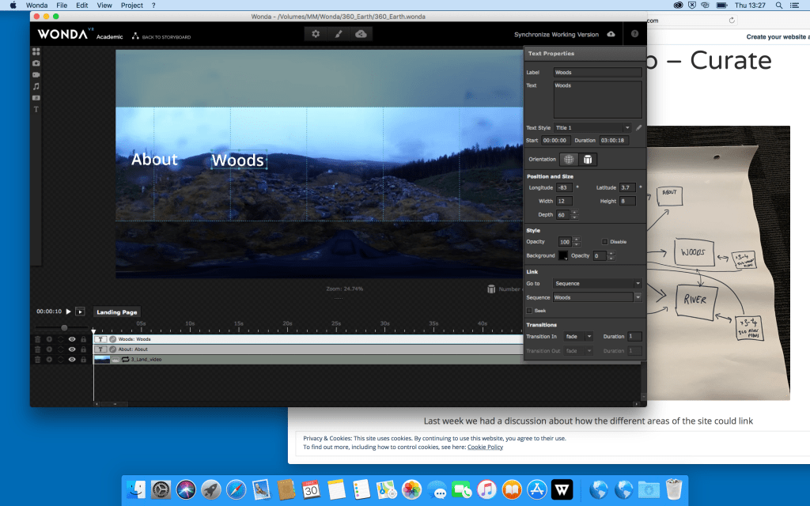Enable the Disable checkbox under Style
This screenshot has width=810, height=506.
(605, 242)
